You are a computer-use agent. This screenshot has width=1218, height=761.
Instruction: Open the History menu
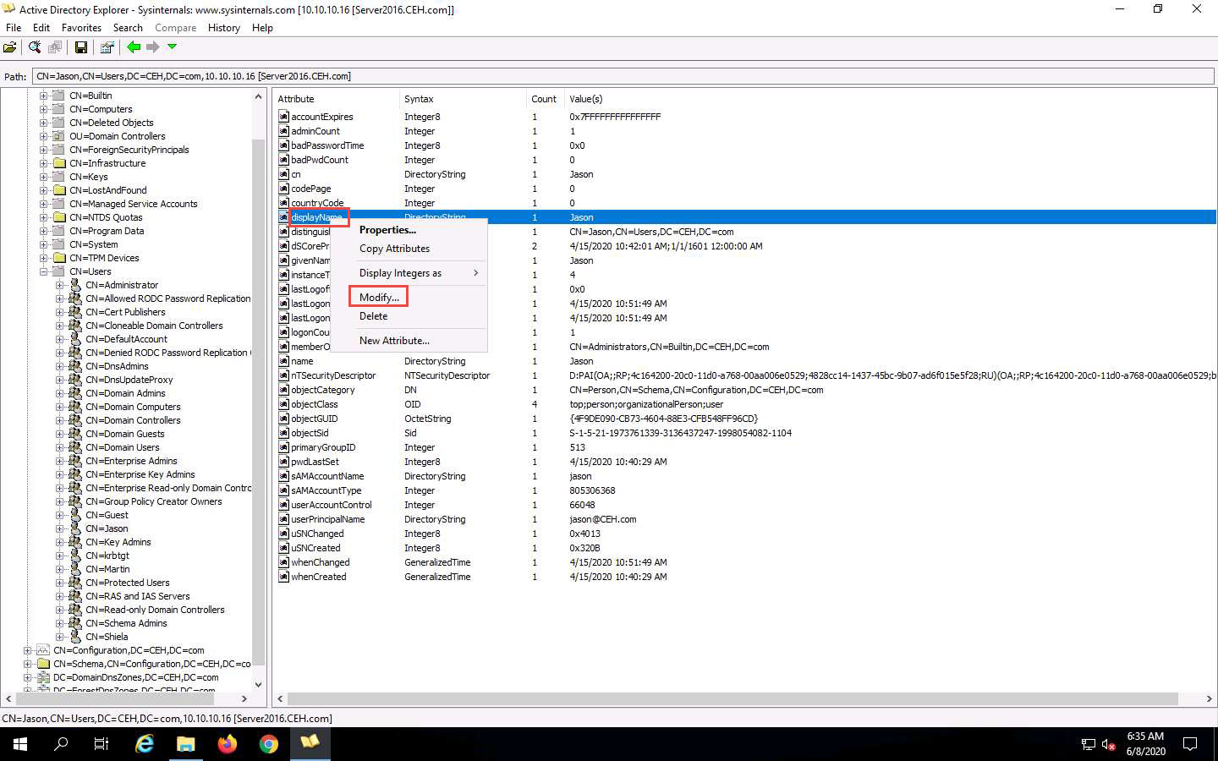click(223, 28)
